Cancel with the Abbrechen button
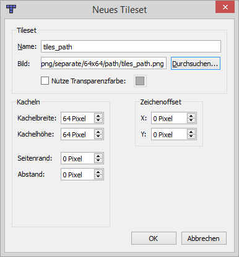 tap(204, 238)
